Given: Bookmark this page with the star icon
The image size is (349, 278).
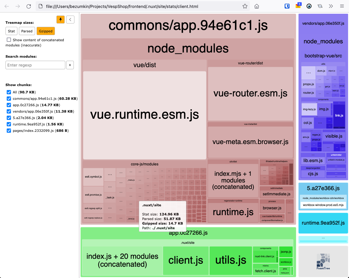Looking at the screenshot, I should click(245, 6).
